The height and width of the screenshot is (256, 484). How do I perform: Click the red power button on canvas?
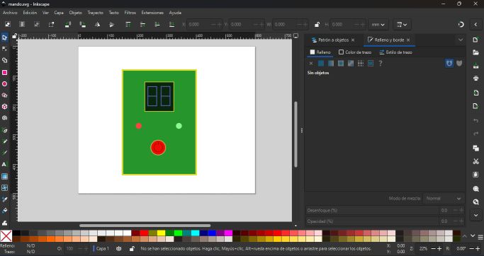[x=158, y=148]
